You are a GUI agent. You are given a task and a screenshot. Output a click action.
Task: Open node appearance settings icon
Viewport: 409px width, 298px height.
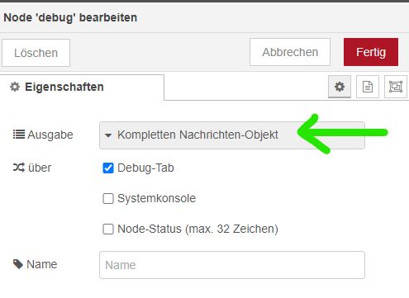coord(396,87)
